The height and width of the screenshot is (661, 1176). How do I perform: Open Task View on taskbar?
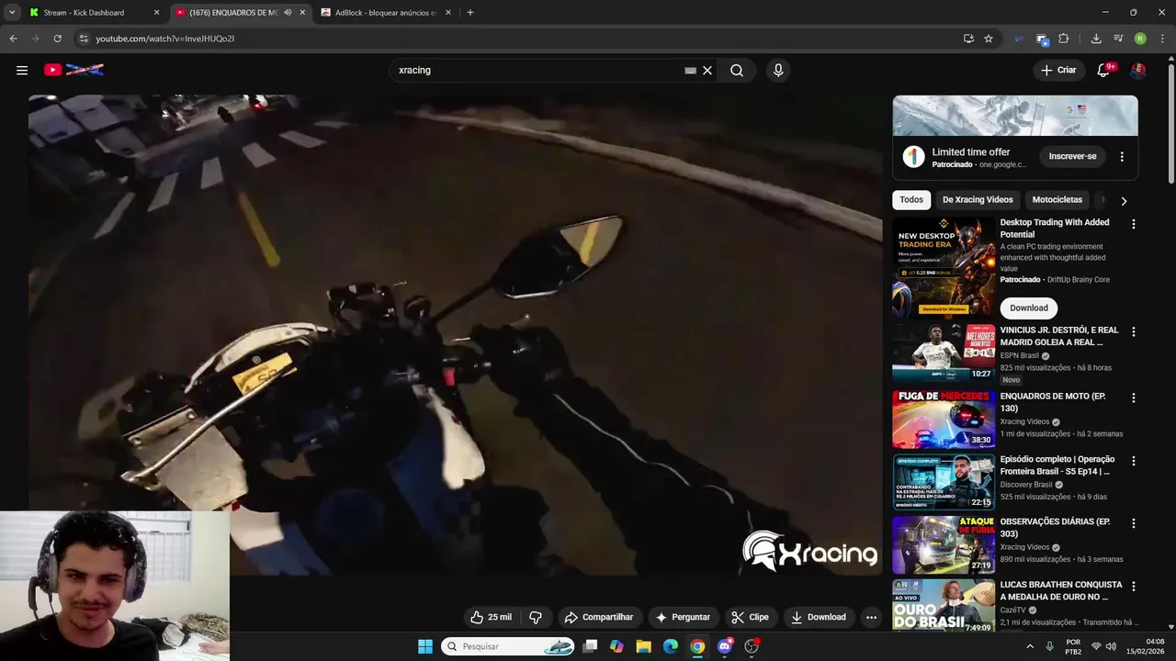tap(590, 646)
